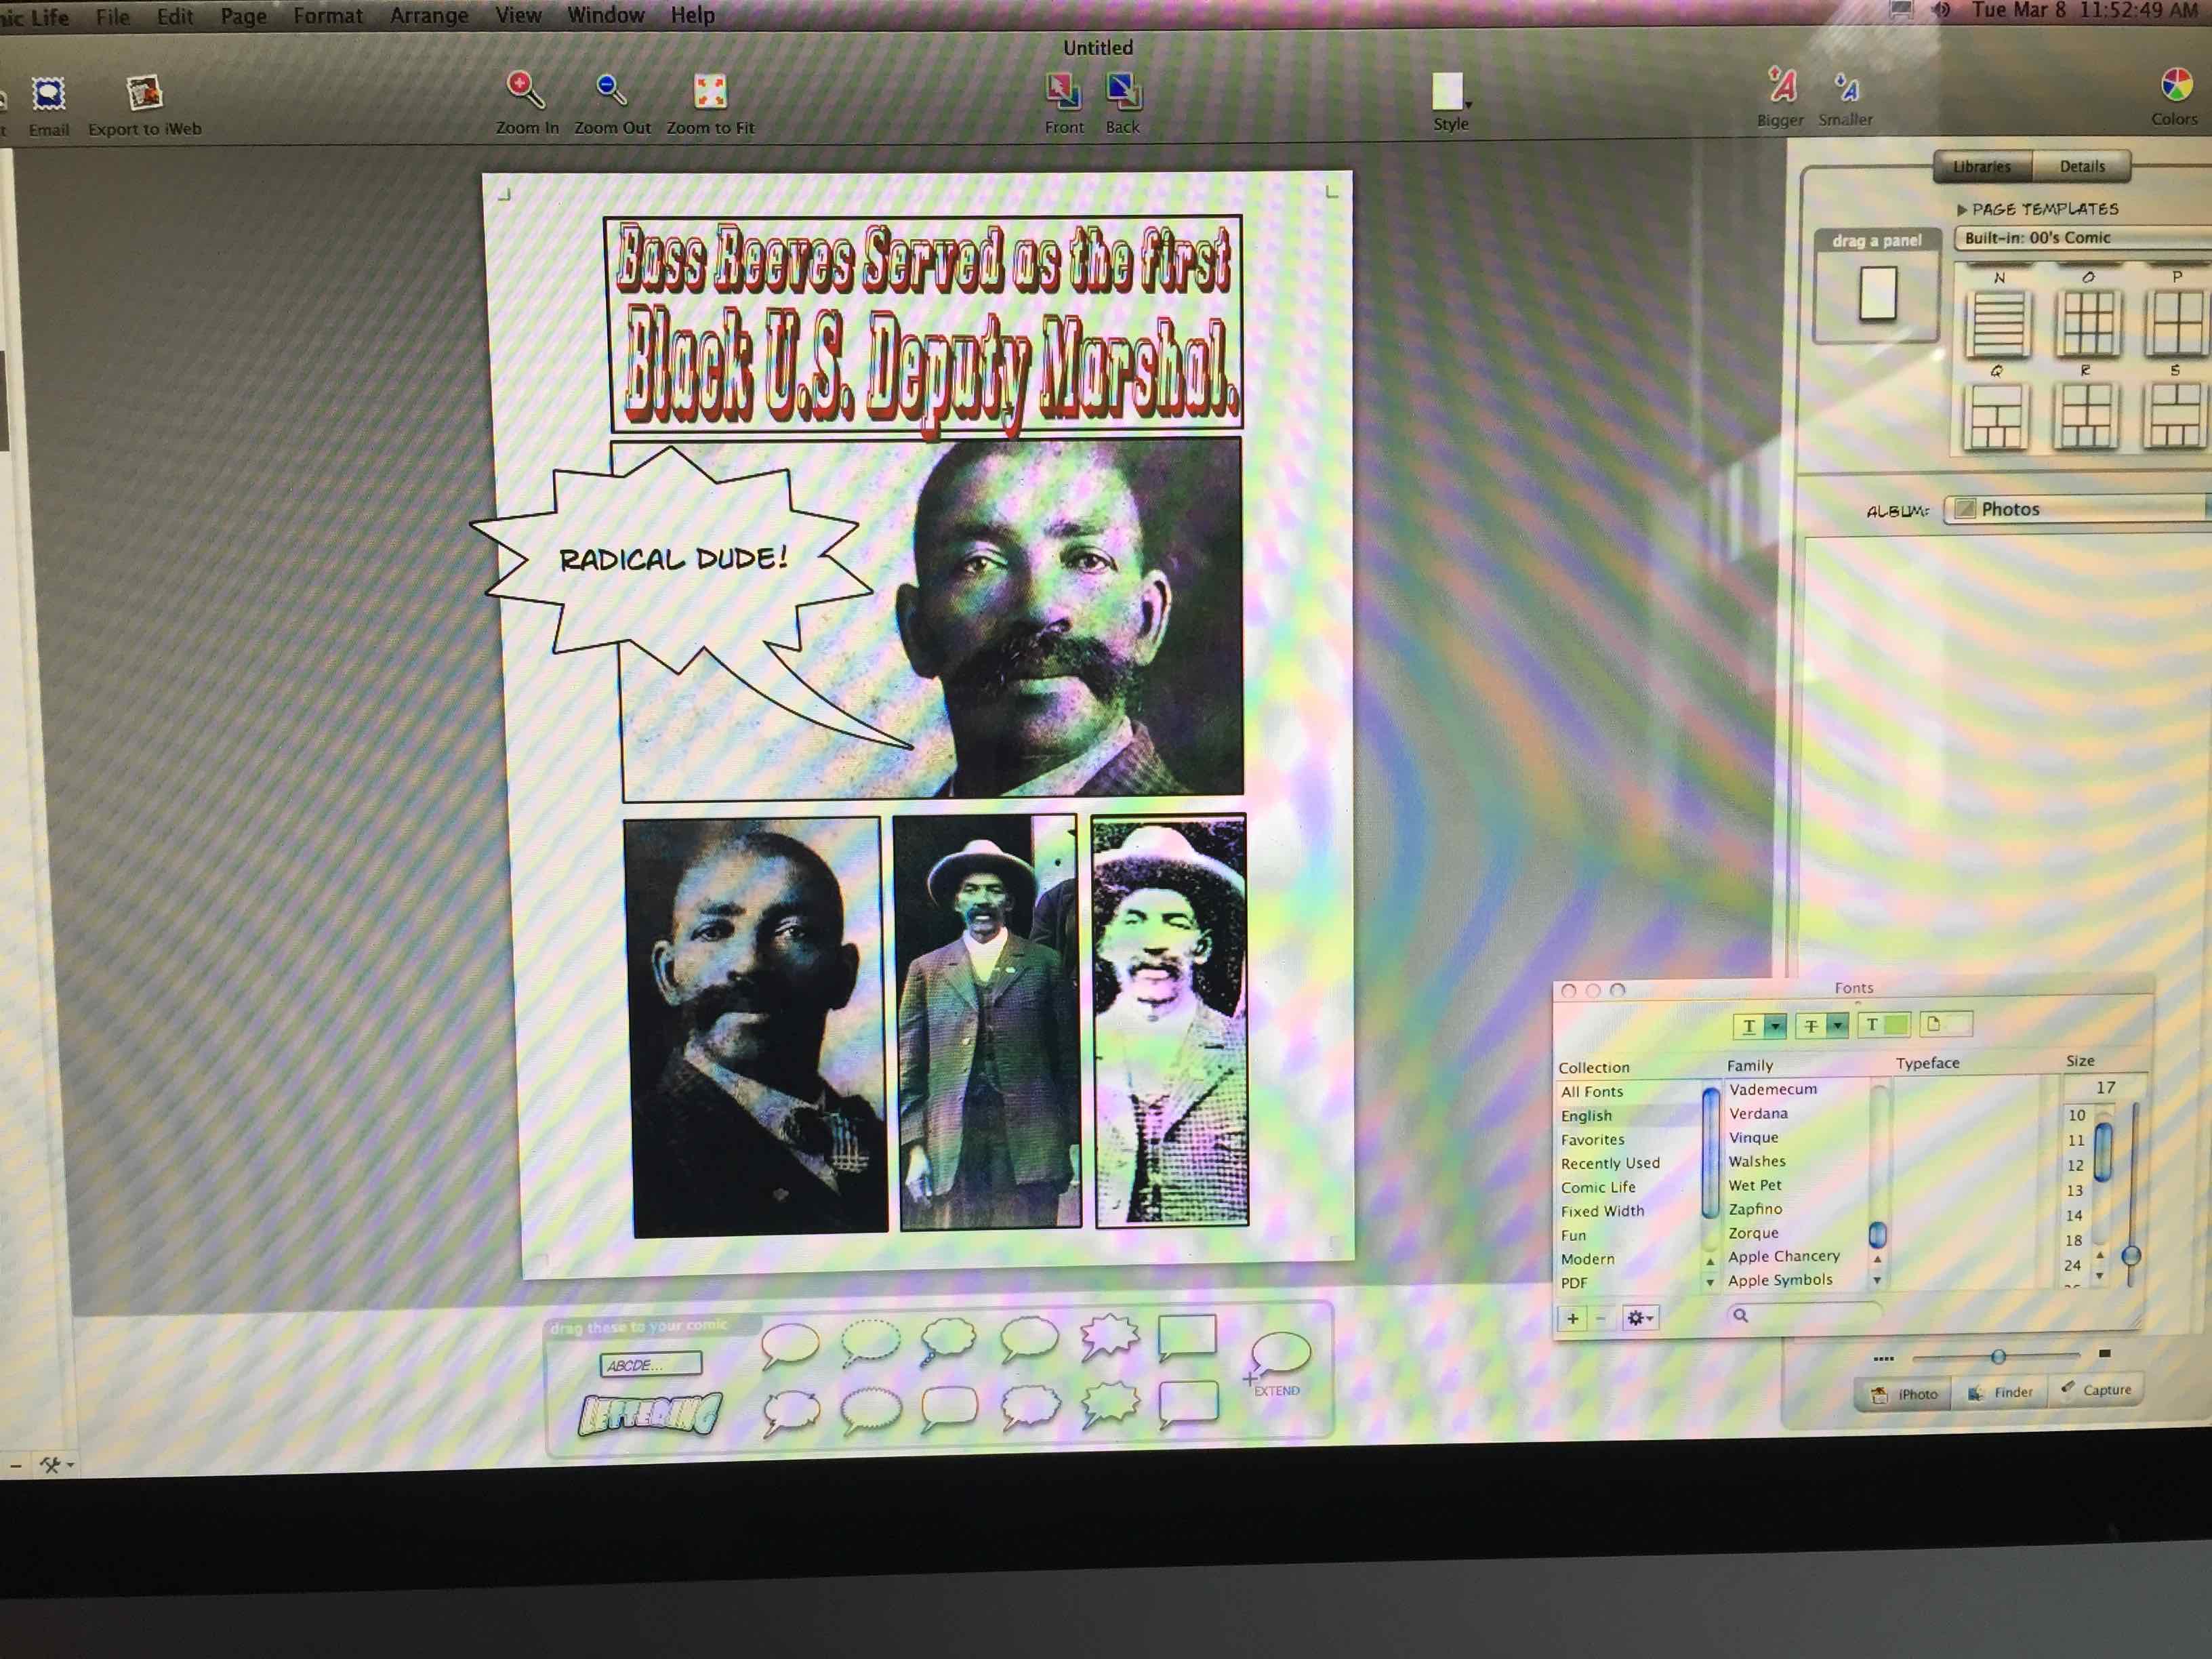Click the add font collection plus button
Screen dimensions: 2212x1659
1573,1318
